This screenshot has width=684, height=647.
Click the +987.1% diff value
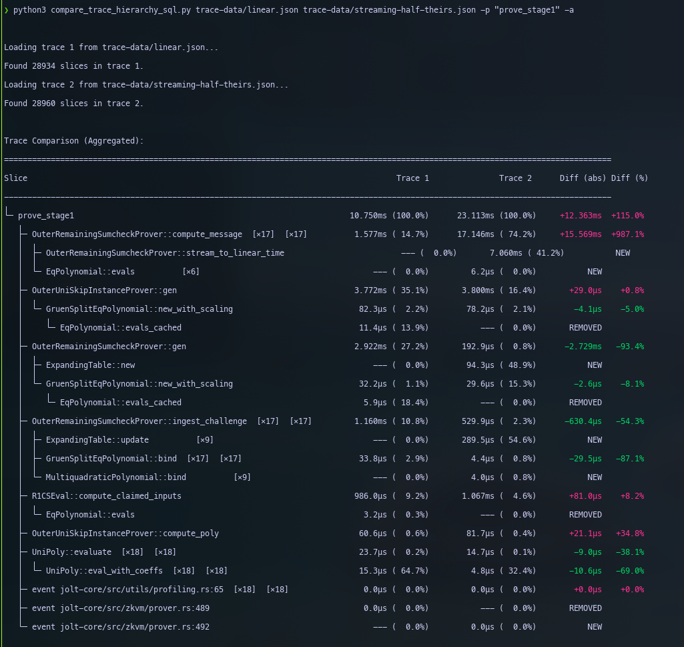click(x=627, y=234)
